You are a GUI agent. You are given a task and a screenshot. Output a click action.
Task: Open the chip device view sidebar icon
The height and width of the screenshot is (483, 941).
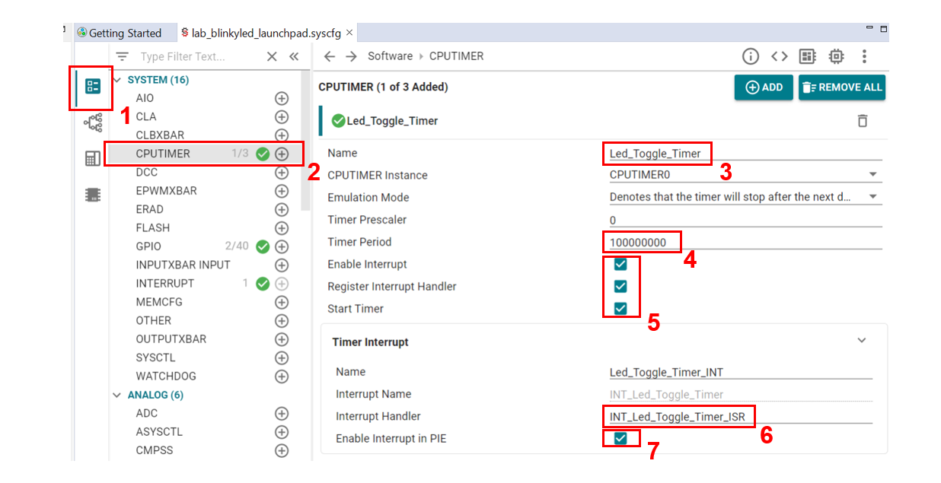click(x=93, y=195)
